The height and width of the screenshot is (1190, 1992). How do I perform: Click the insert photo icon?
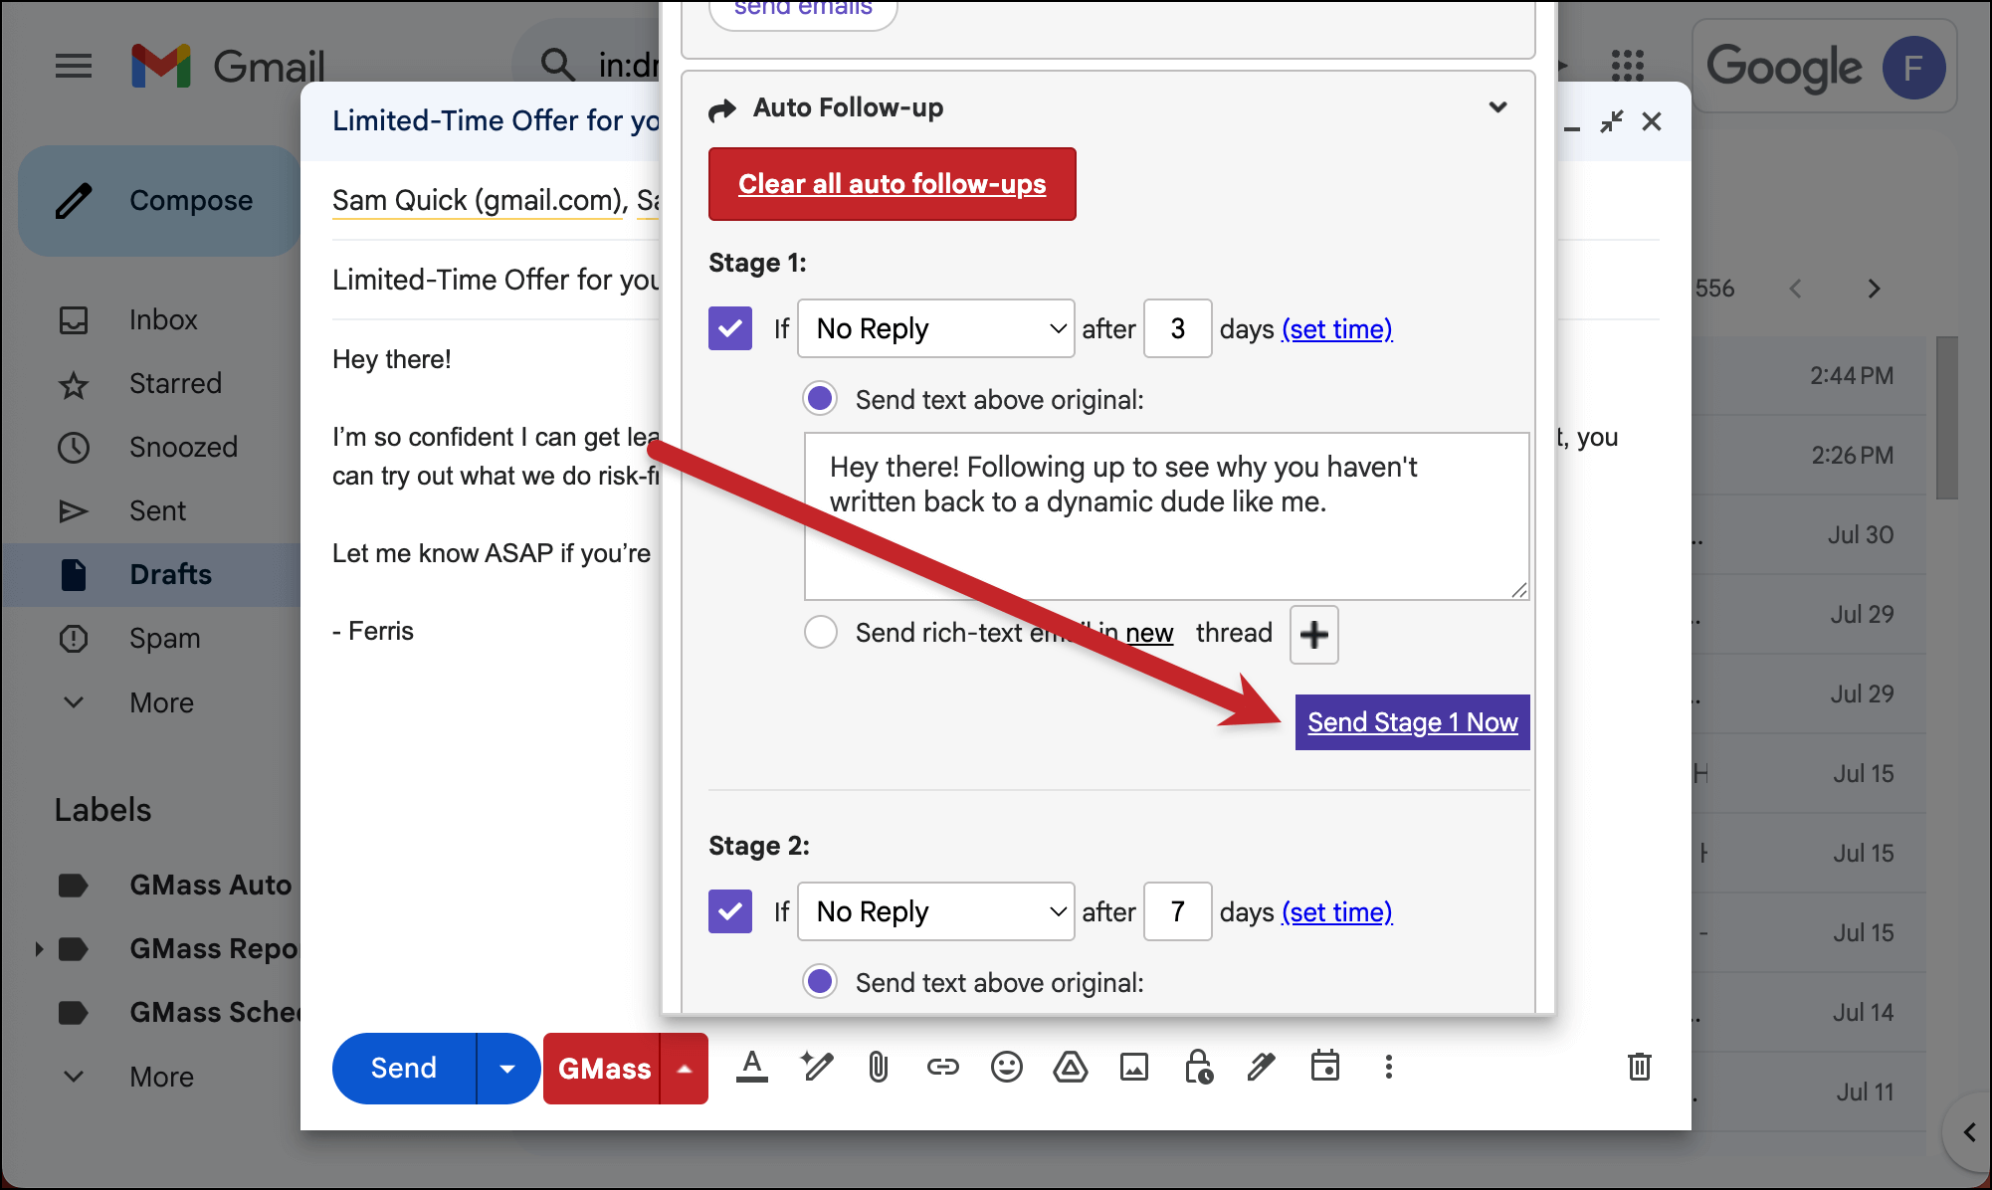click(1133, 1068)
